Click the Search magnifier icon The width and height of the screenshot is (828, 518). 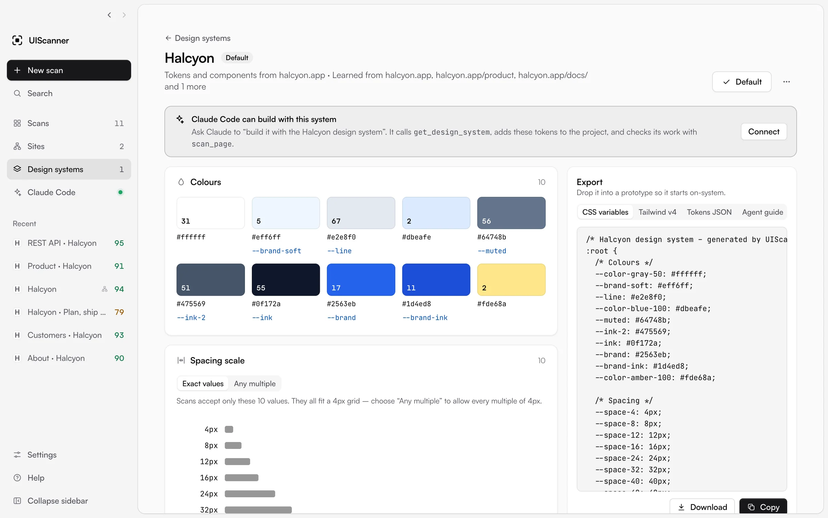click(x=17, y=93)
